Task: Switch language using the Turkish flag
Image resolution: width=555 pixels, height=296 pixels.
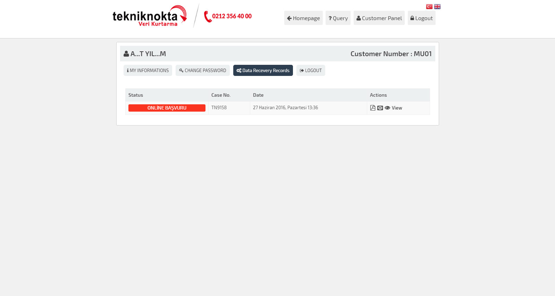Action: click(x=429, y=7)
